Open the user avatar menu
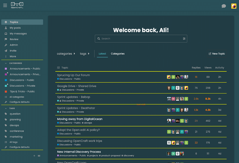This screenshot has width=239, height=163. (234, 6)
